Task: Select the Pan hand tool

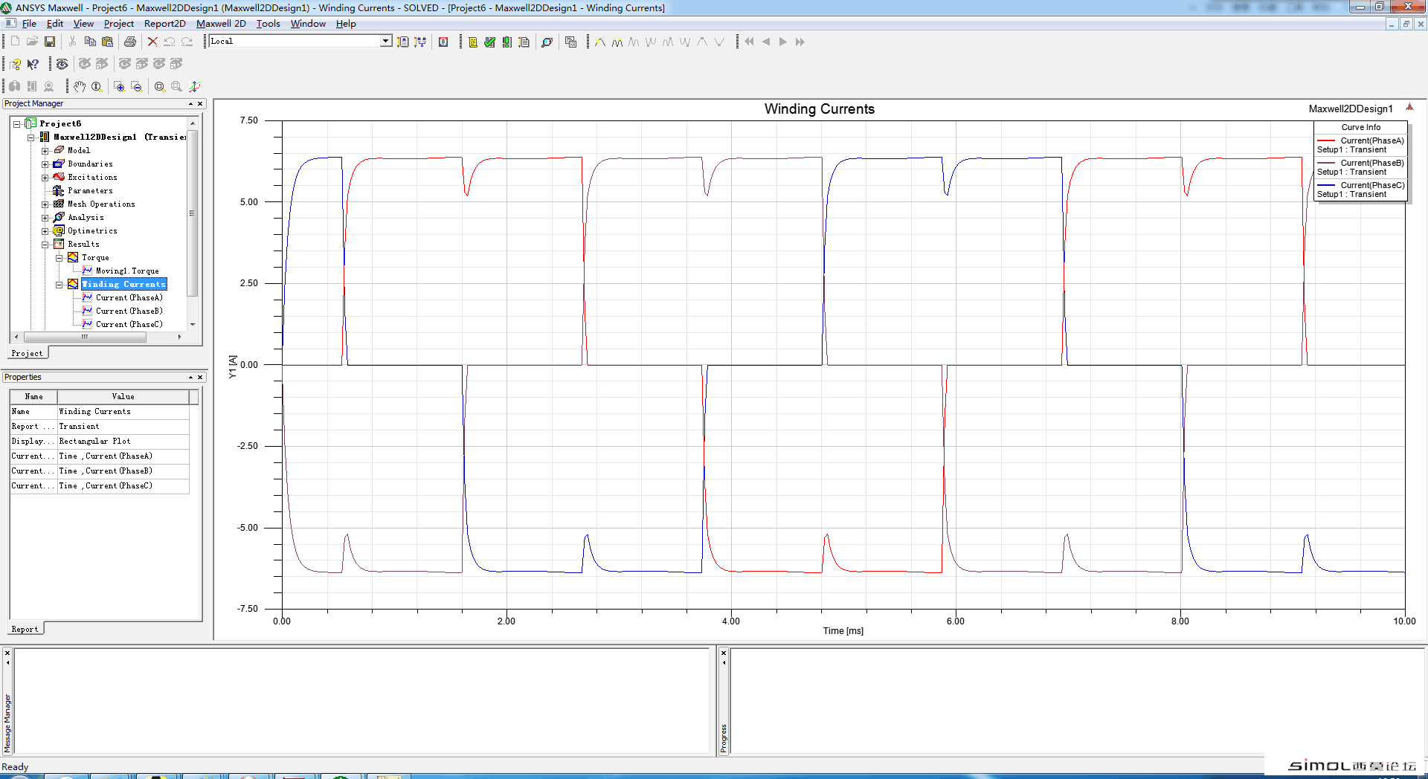Action: click(x=80, y=86)
